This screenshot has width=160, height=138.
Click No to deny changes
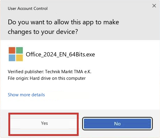[117, 124]
